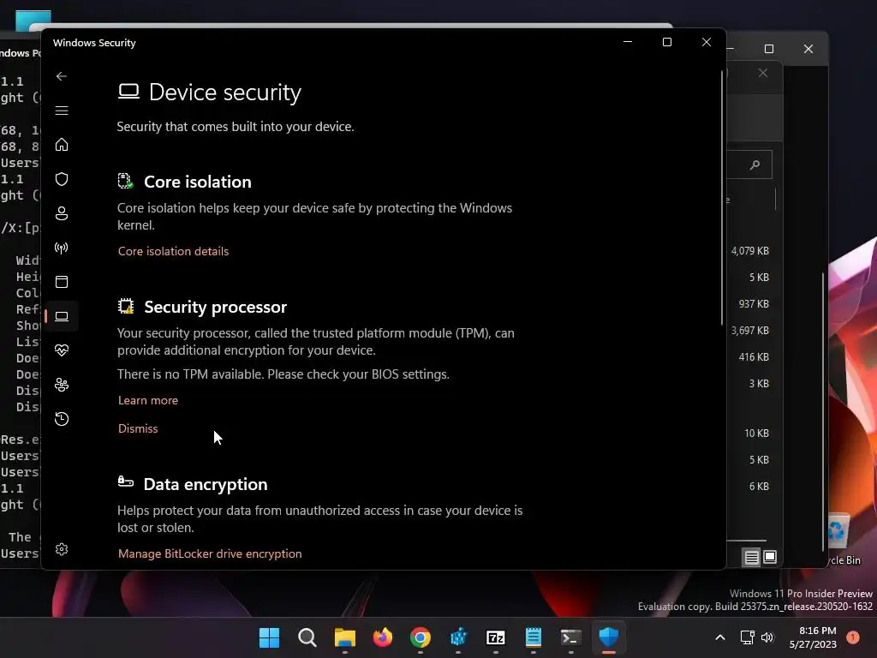Open 7-Zip from the taskbar
This screenshot has width=877, height=658.
click(496, 637)
